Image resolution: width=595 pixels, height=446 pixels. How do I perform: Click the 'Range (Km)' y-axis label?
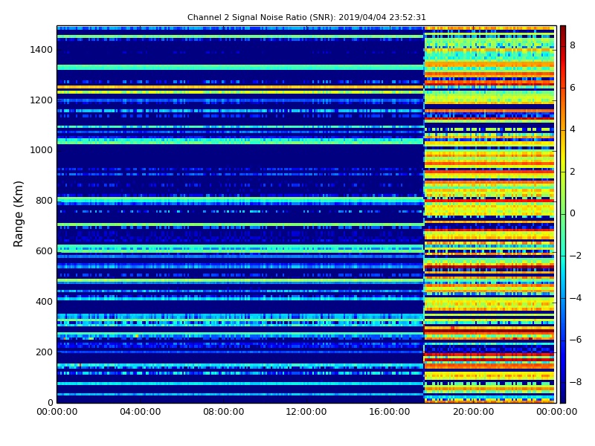click(18, 214)
